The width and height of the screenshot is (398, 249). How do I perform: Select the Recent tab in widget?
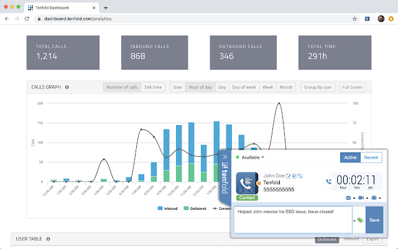[x=372, y=157]
